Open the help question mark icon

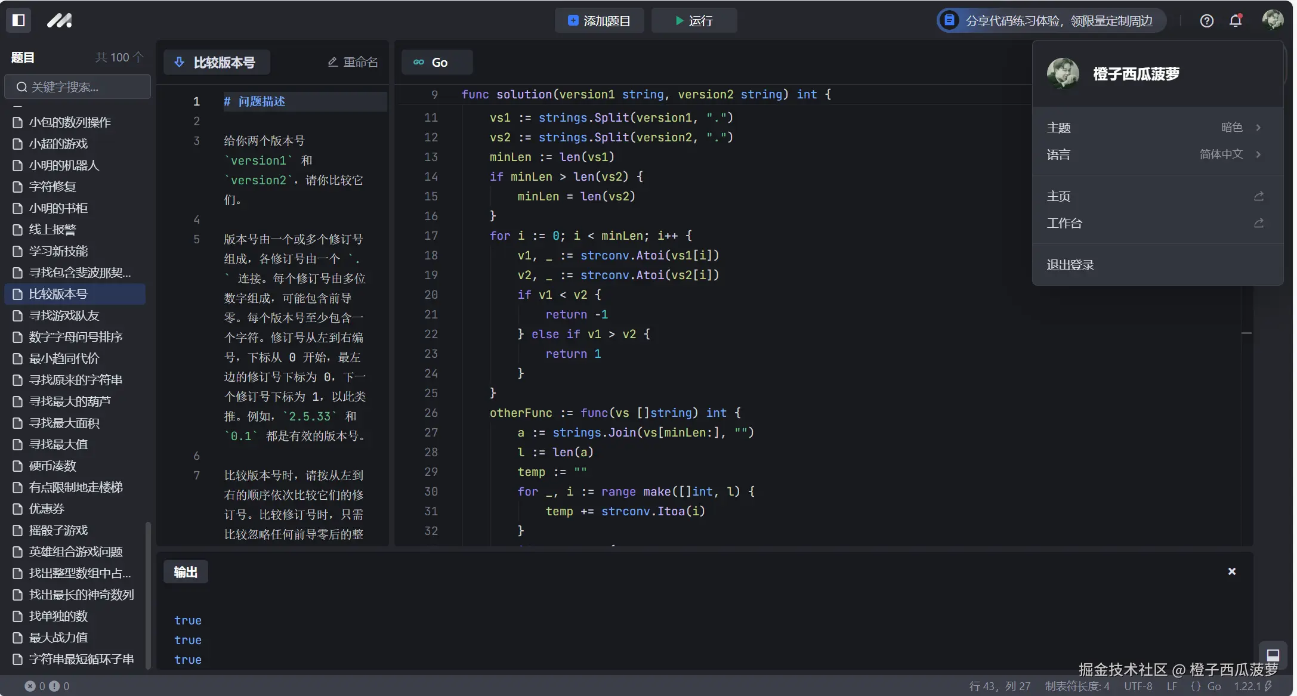tap(1206, 21)
